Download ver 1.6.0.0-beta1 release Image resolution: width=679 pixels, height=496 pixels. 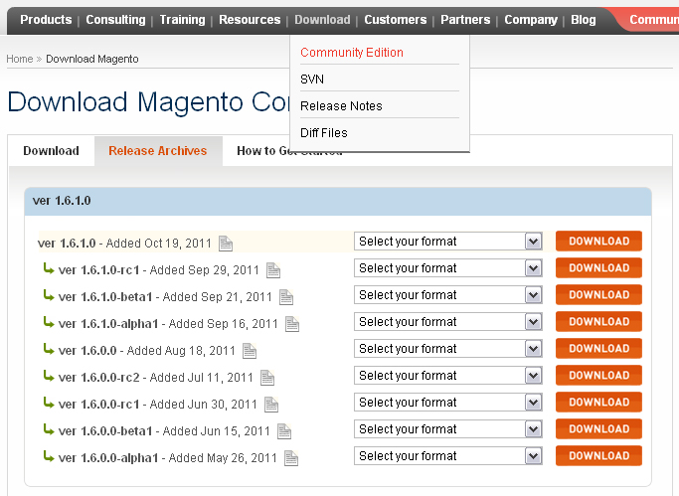pyautogui.click(x=598, y=429)
